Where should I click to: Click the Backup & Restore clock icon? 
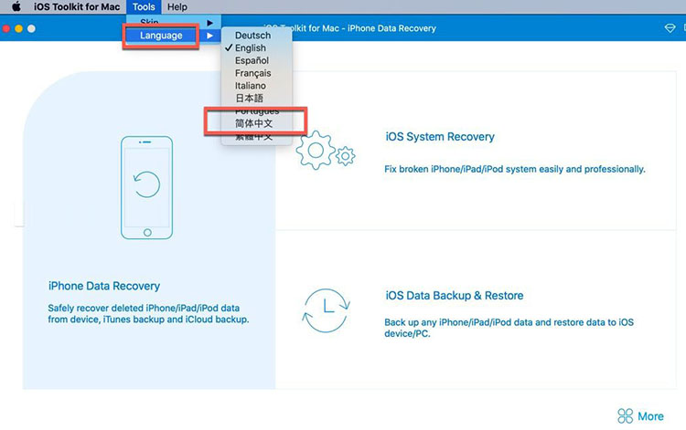click(x=326, y=310)
